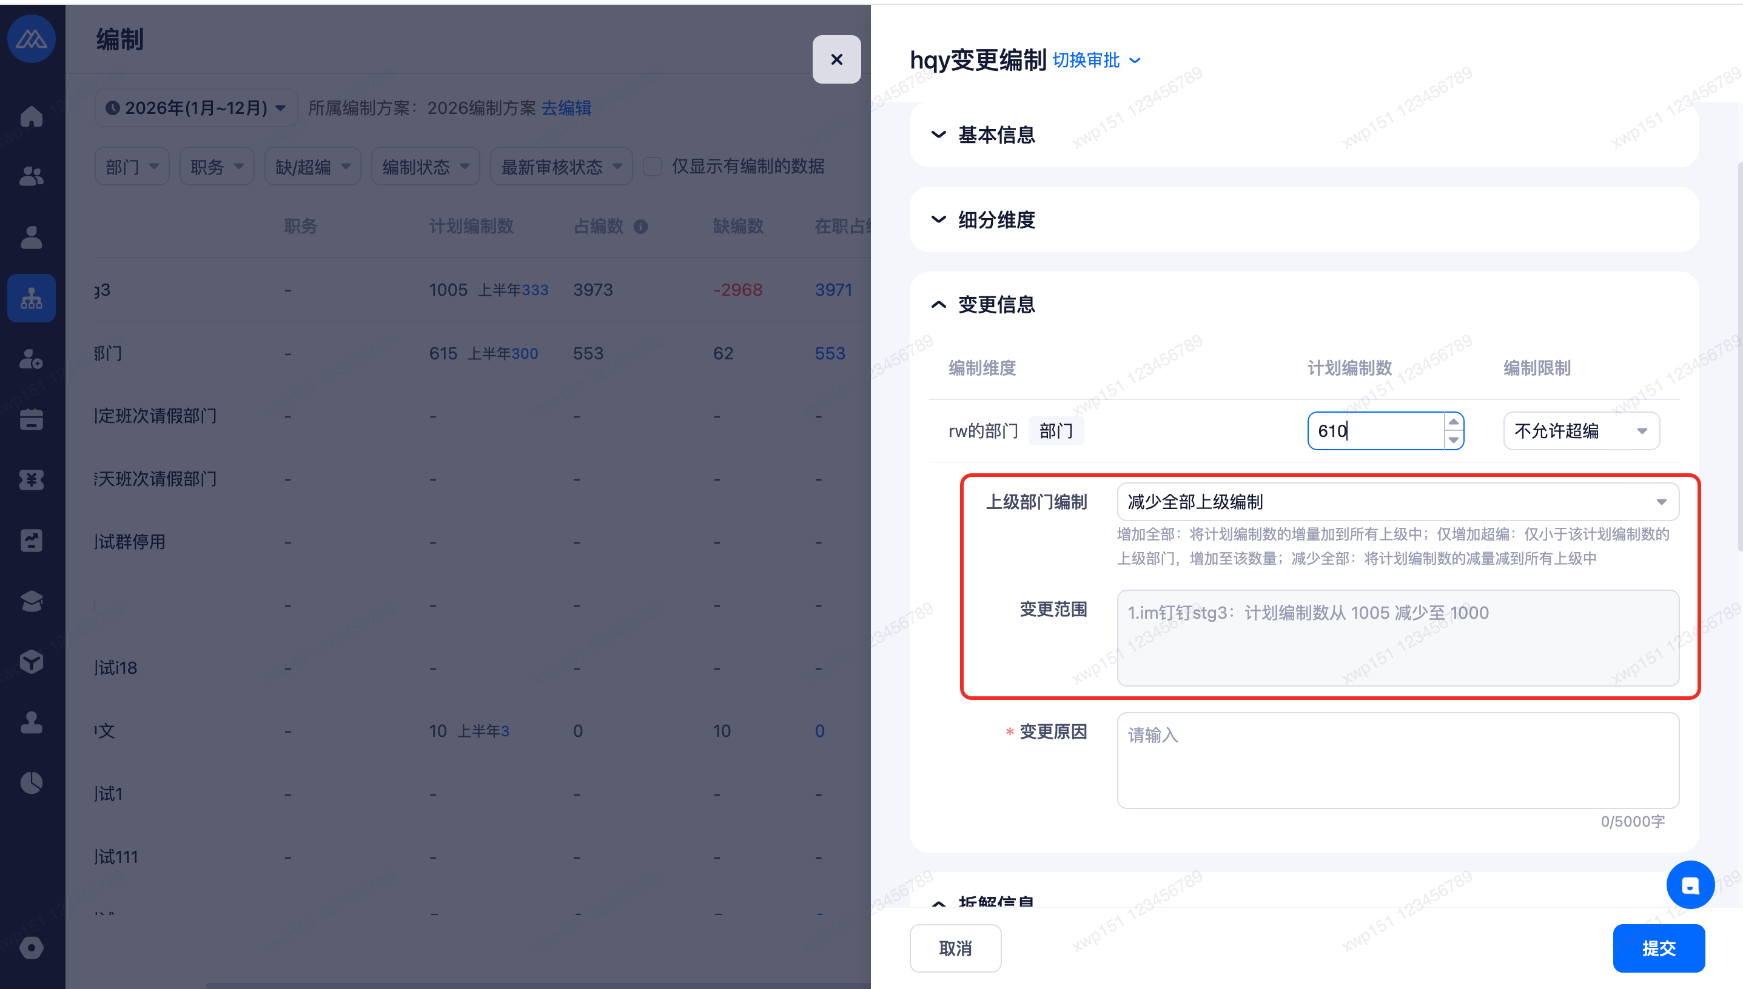The height and width of the screenshot is (989, 1743).
Task: Click the 去编辑 link
Action: (566, 108)
